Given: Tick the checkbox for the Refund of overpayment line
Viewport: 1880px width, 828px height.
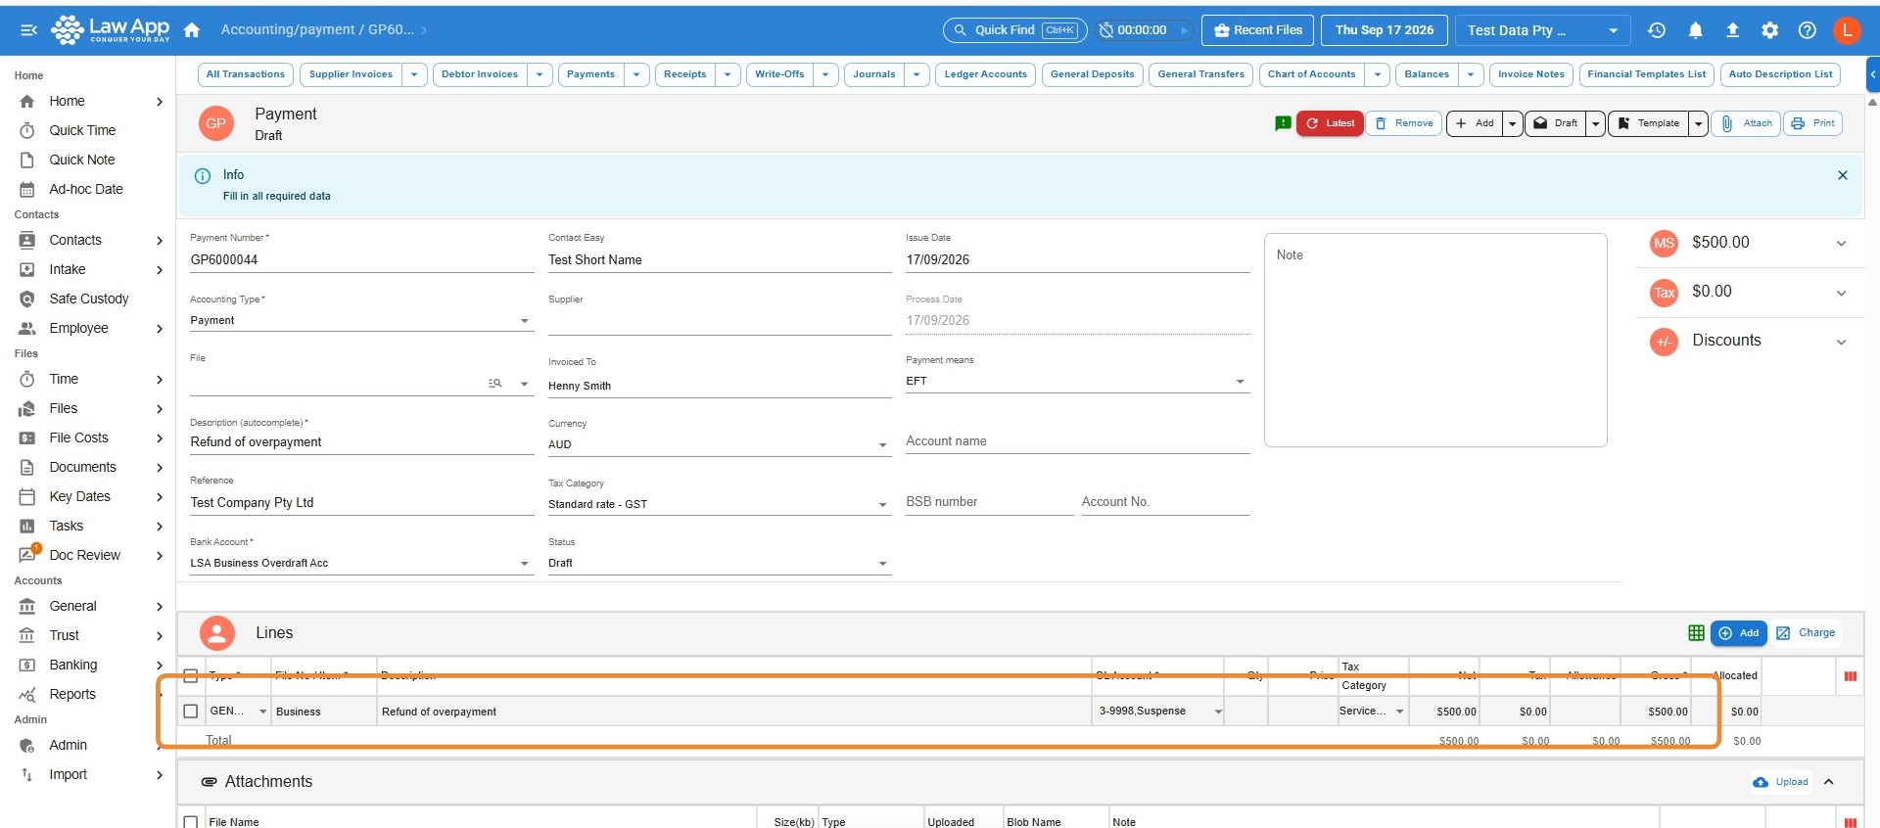Looking at the screenshot, I should point(191,712).
